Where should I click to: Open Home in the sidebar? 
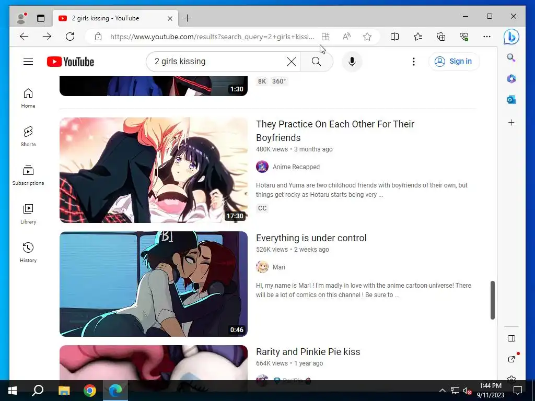(x=28, y=98)
